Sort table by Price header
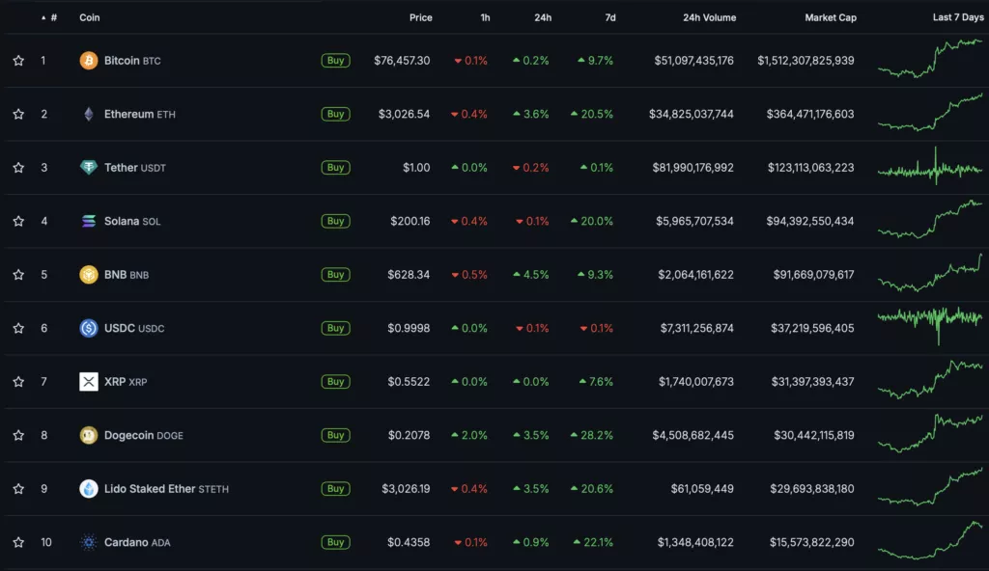 tap(421, 17)
